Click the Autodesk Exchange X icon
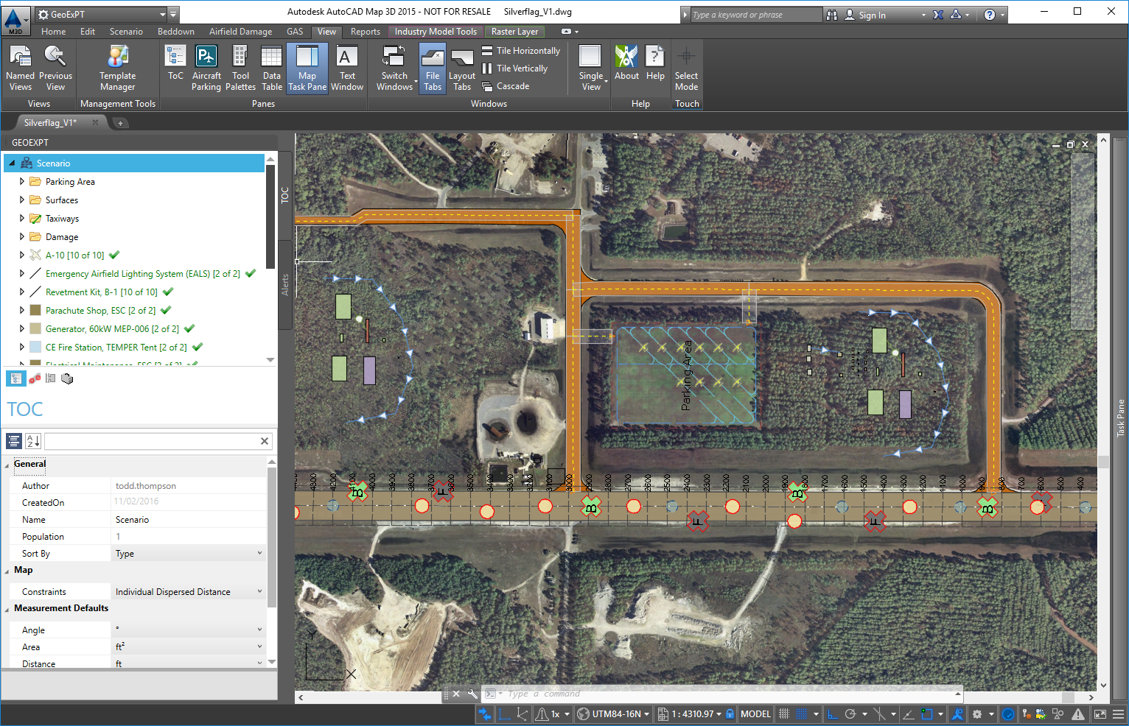This screenshot has width=1129, height=726. pos(938,15)
